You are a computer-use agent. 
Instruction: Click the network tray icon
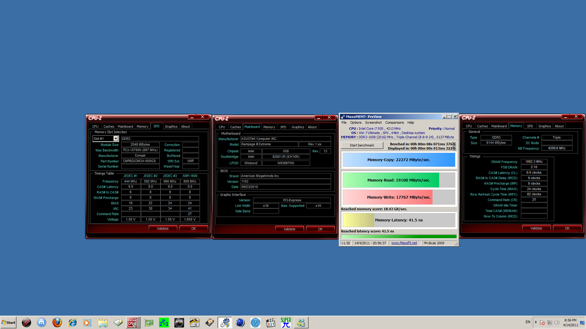(549, 322)
